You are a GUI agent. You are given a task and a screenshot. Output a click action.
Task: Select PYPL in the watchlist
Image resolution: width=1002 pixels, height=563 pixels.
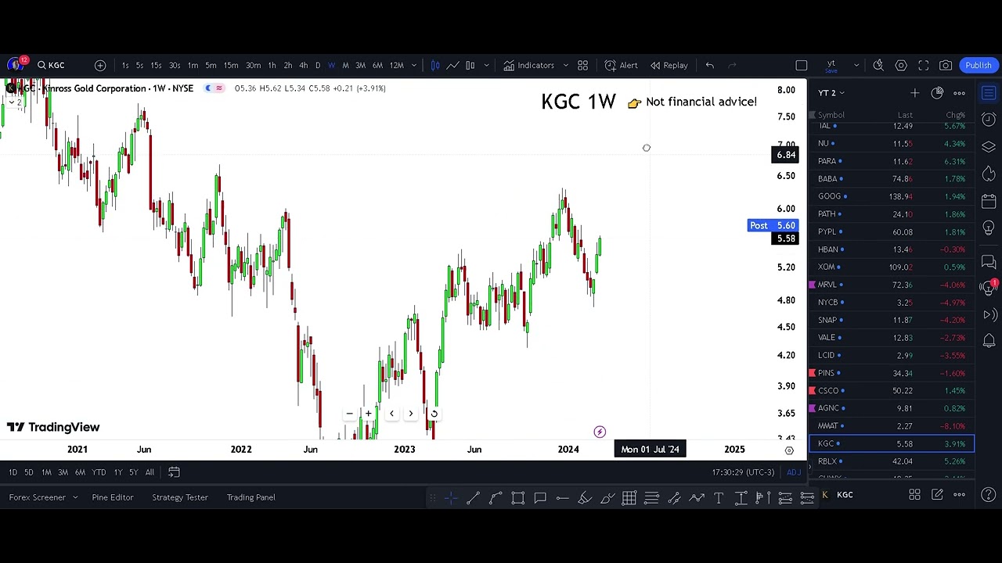pyautogui.click(x=891, y=231)
